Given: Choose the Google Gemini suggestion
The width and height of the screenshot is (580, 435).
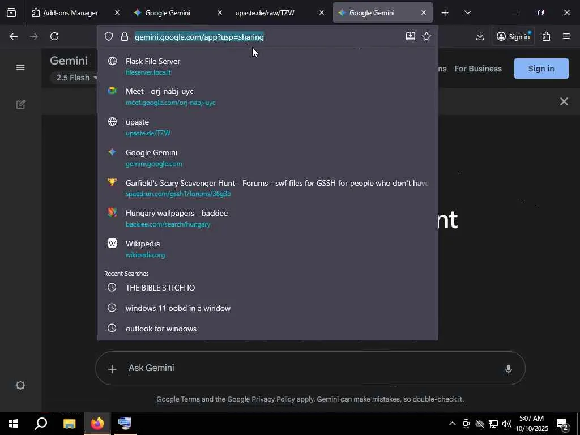Looking at the screenshot, I should coord(267,157).
